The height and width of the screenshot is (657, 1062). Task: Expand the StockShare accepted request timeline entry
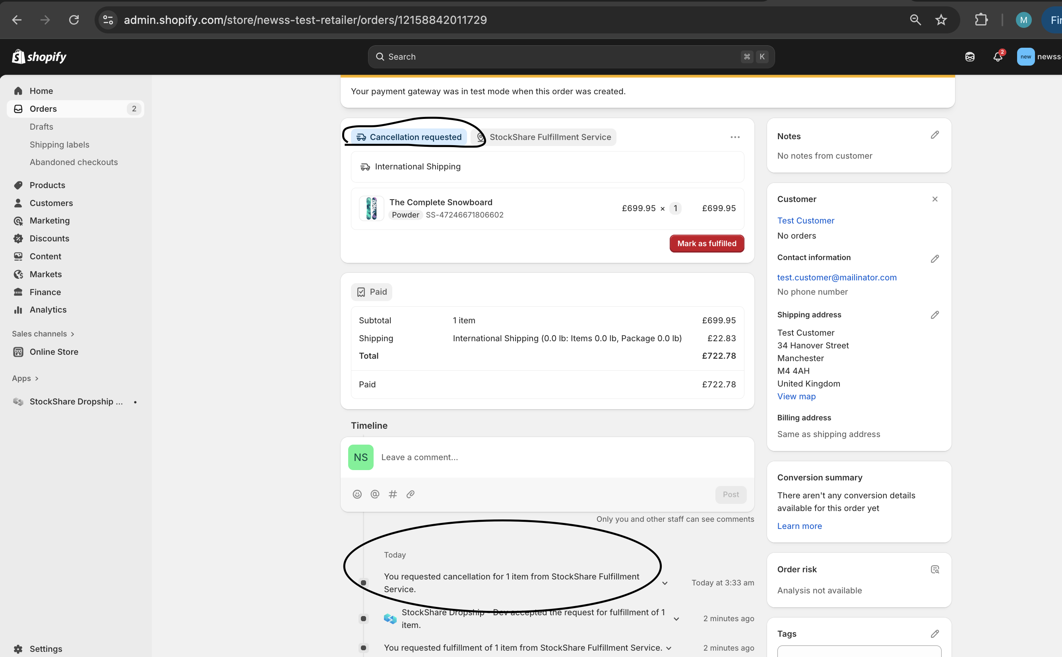pos(676,619)
